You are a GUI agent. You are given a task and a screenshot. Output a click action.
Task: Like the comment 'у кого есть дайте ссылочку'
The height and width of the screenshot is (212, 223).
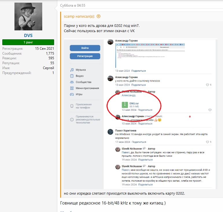click(207, 85)
